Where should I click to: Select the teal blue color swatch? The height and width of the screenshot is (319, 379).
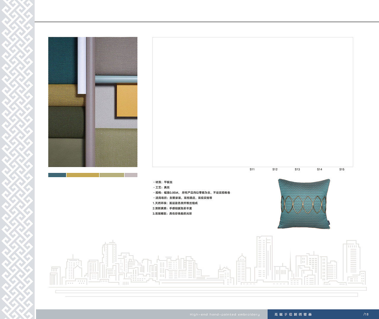[x=57, y=175]
